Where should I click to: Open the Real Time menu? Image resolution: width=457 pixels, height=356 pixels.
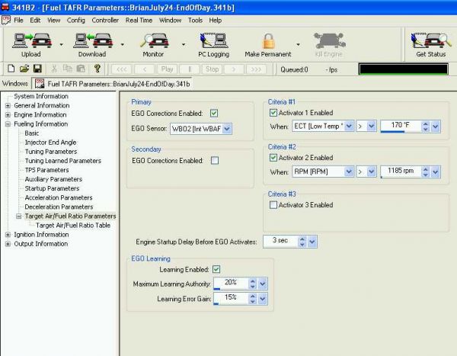click(139, 20)
